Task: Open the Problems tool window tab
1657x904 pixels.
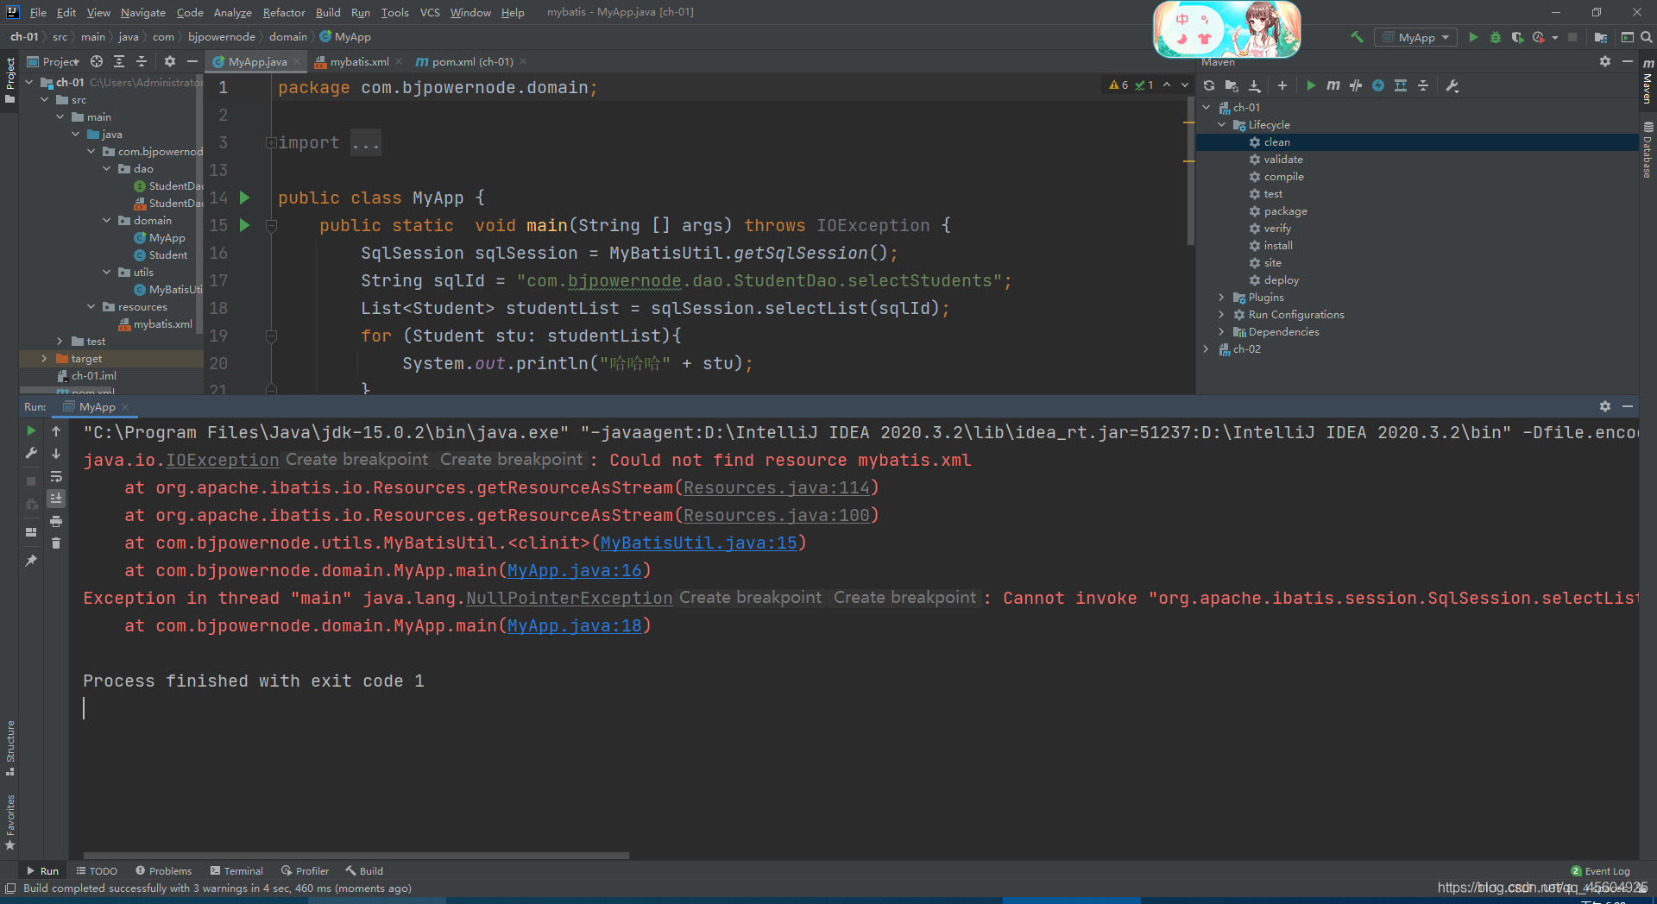Action: [163, 870]
